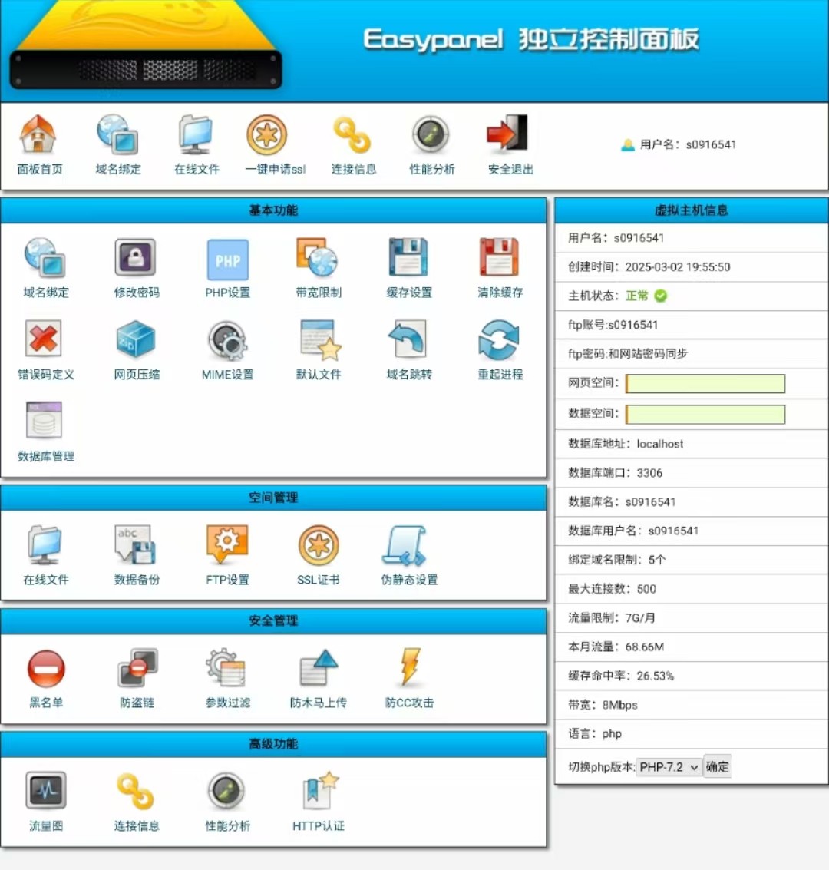Open the 数据库管理 icon
The height and width of the screenshot is (870, 829).
point(45,432)
